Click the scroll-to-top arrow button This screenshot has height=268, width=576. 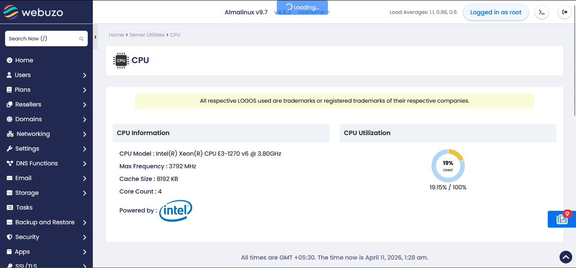pos(565,257)
